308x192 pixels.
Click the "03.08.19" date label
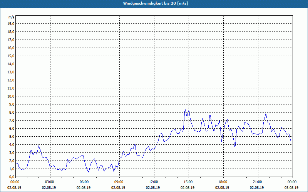[291, 187]
